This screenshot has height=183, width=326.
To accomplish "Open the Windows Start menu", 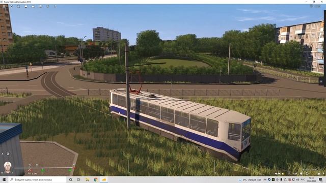I will 4,179.
